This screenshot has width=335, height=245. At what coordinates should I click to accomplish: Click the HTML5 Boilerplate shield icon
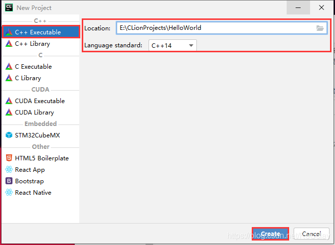pos(9,158)
